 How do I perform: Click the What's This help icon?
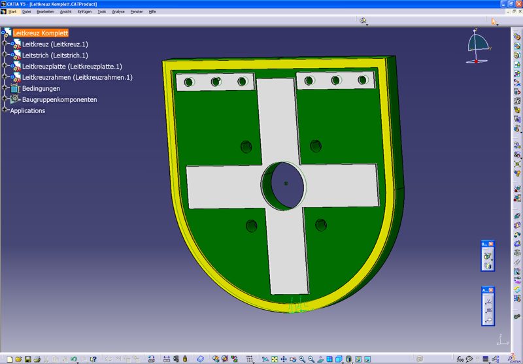(x=93, y=359)
